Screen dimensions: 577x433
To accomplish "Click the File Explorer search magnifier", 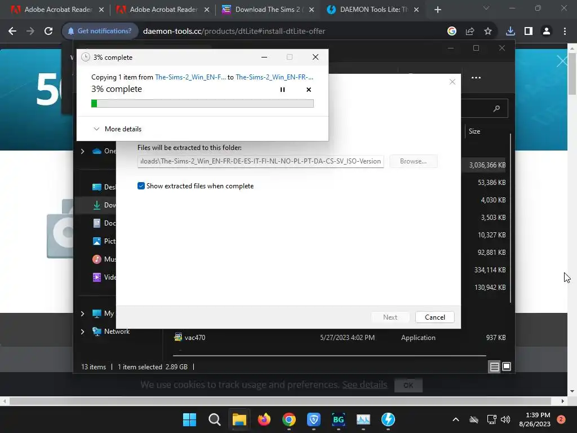I will click(x=496, y=108).
